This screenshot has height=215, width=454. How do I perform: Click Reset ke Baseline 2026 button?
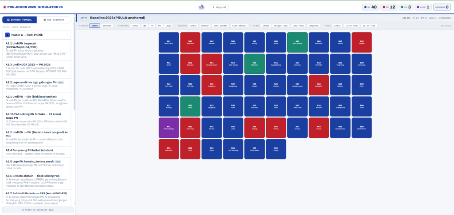point(38,210)
